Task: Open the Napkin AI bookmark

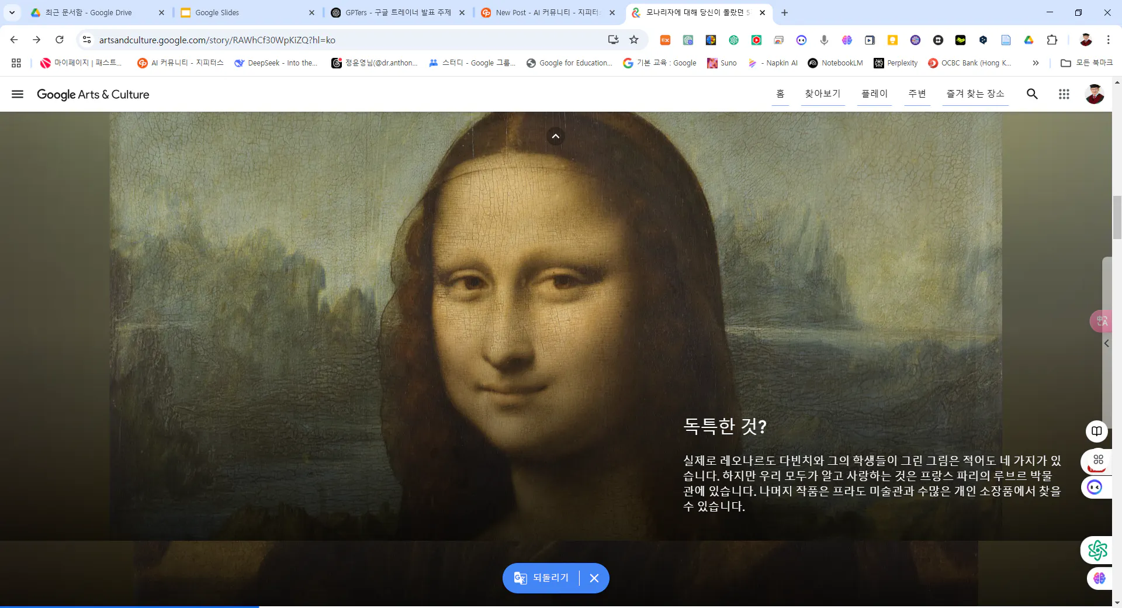Action: 773,63
